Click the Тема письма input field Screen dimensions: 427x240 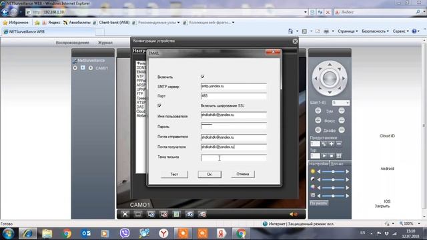click(x=234, y=158)
